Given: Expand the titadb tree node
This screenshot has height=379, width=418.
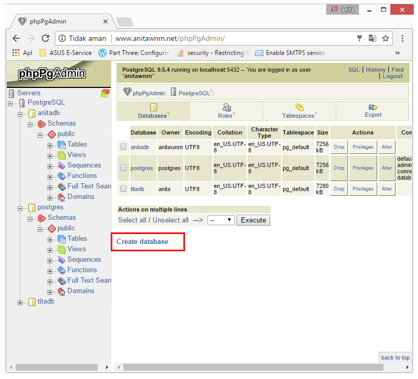Looking at the screenshot, I should tap(20, 303).
